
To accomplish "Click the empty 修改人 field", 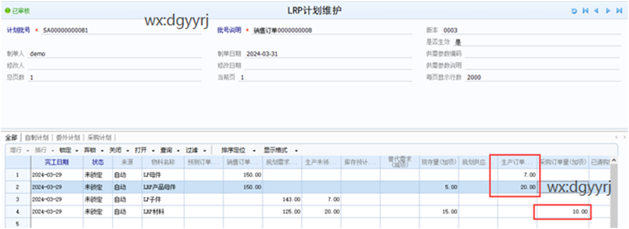I will pos(114,65).
